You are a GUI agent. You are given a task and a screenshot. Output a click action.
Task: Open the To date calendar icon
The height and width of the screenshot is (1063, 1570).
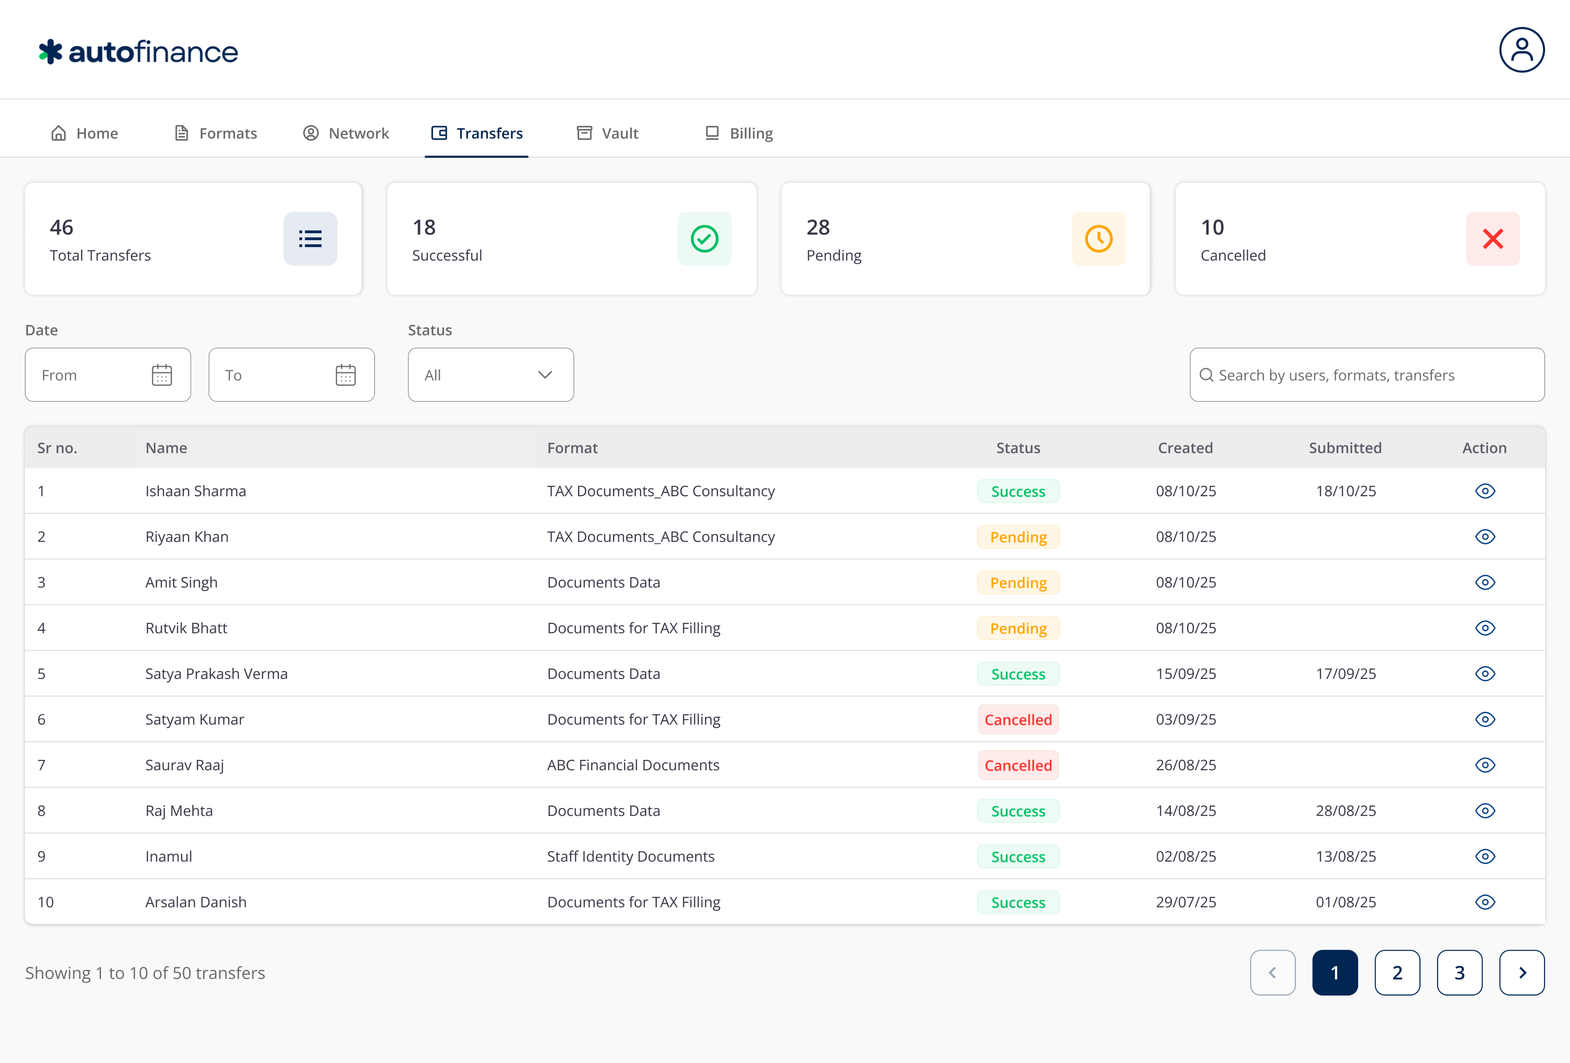coord(346,375)
